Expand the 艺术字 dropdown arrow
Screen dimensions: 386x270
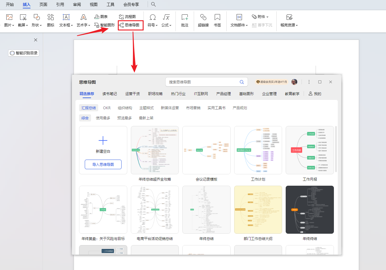pyautogui.click(x=90, y=25)
